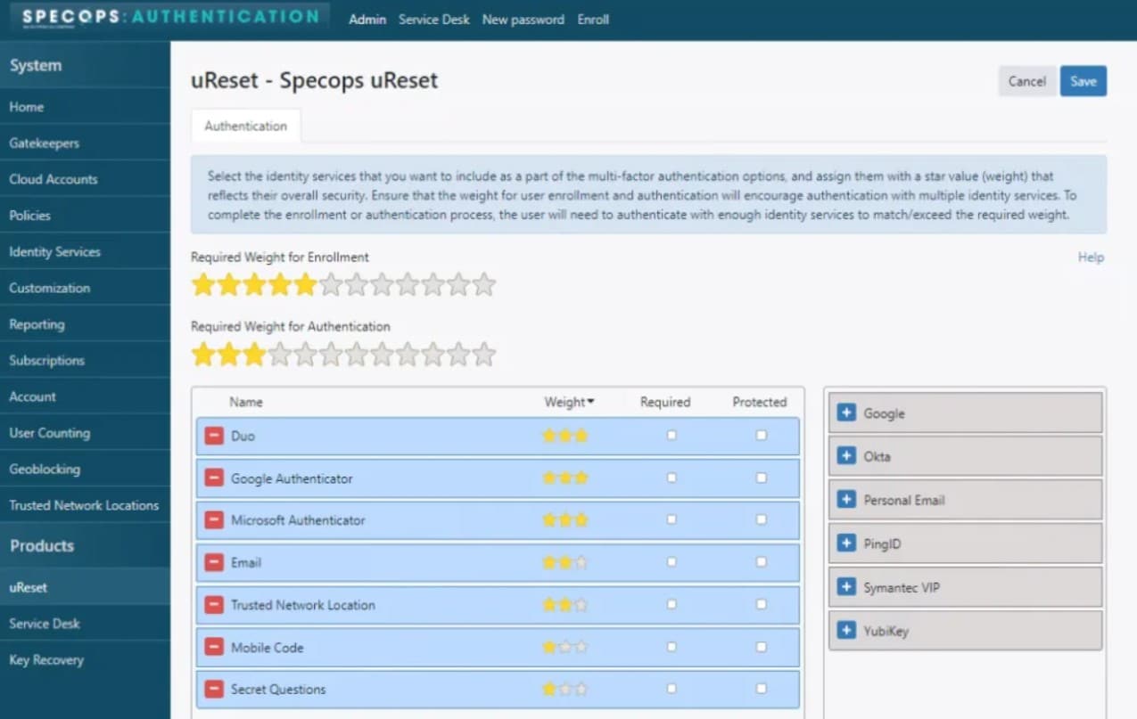The width and height of the screenshot is (1137, 719).
Task: Open the Help link
Action: pyautogui.click(x=1091, y=257)
